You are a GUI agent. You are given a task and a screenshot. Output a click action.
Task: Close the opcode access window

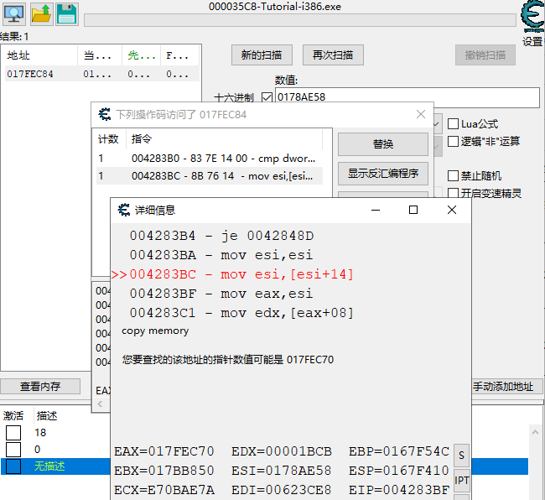click(421, 114)
